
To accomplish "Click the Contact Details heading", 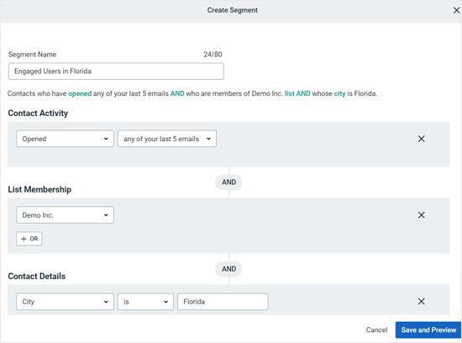I will pos(37,276).
